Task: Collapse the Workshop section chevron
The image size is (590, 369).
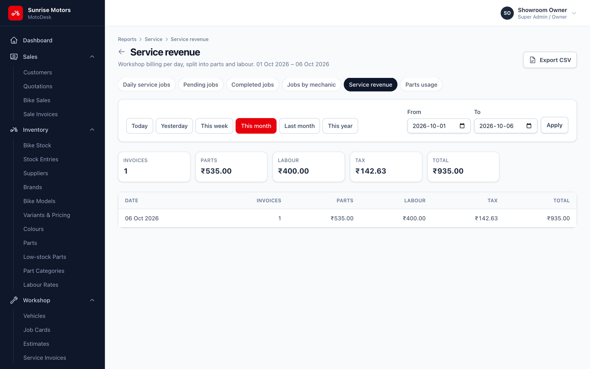Action: 92,300
